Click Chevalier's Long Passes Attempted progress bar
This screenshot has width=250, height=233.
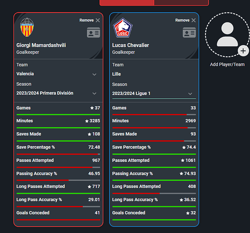tap(154, 193)
